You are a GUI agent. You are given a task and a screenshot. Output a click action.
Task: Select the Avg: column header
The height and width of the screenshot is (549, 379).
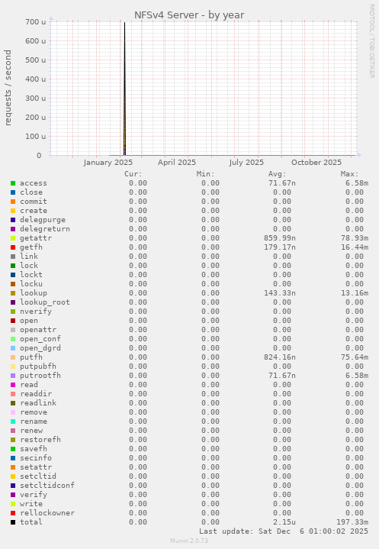pos(278,174)
